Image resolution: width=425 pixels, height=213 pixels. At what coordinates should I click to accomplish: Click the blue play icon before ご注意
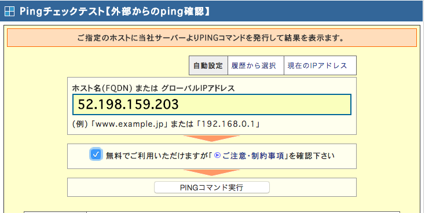coord(217,155)
